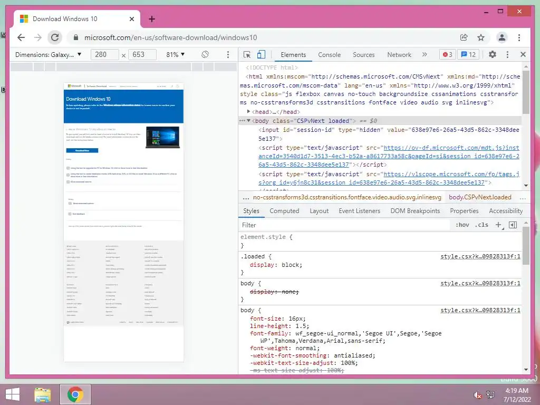The image size is (540, 405).
Task: Click the muted volume tray icon
Action: [477, 395]
